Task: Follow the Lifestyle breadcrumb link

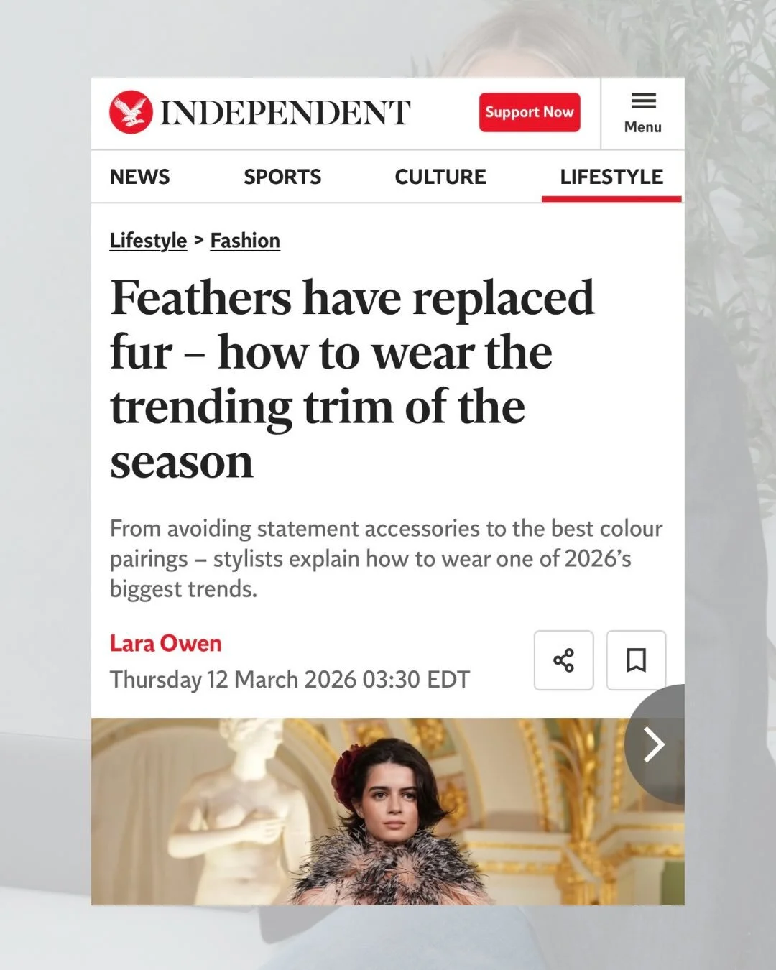Action: point(148,241)
